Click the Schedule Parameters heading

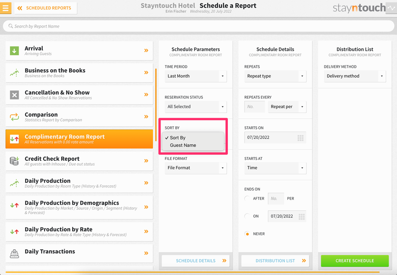click(x=196, y=49)
